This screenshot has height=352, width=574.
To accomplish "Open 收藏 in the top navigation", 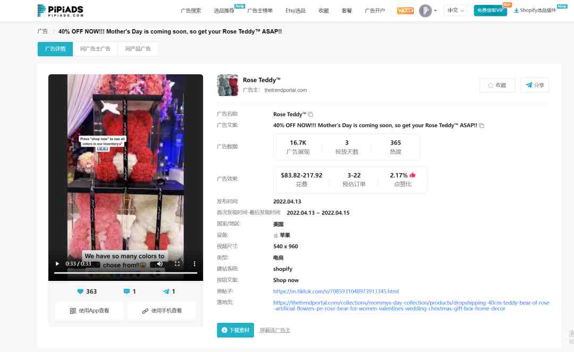I will (x=324, y=11).
